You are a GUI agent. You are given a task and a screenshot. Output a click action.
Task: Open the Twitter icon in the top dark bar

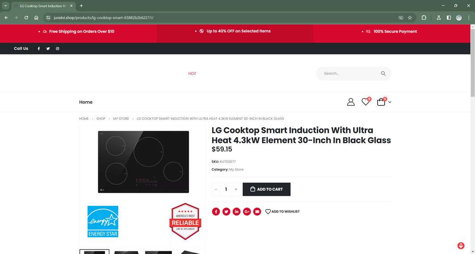point(48,49)
